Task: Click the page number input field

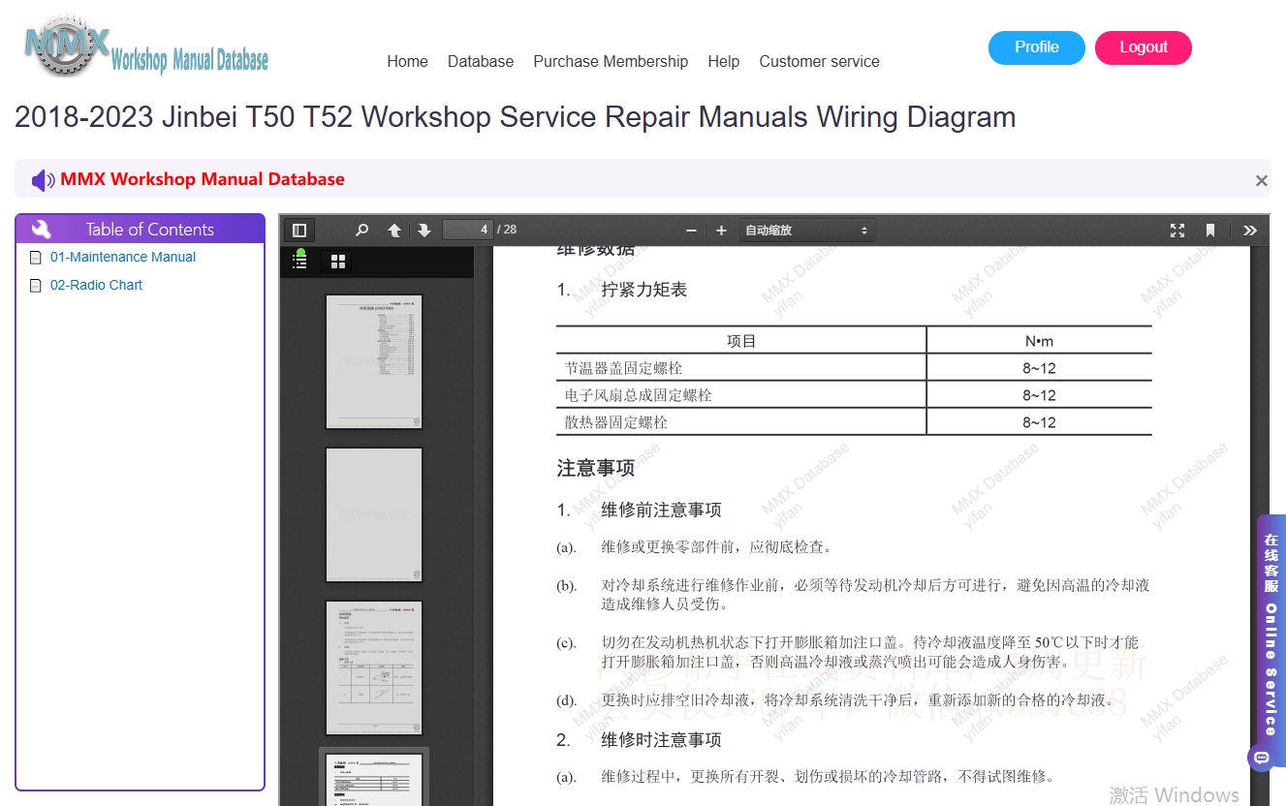Action: coord(468,230)
